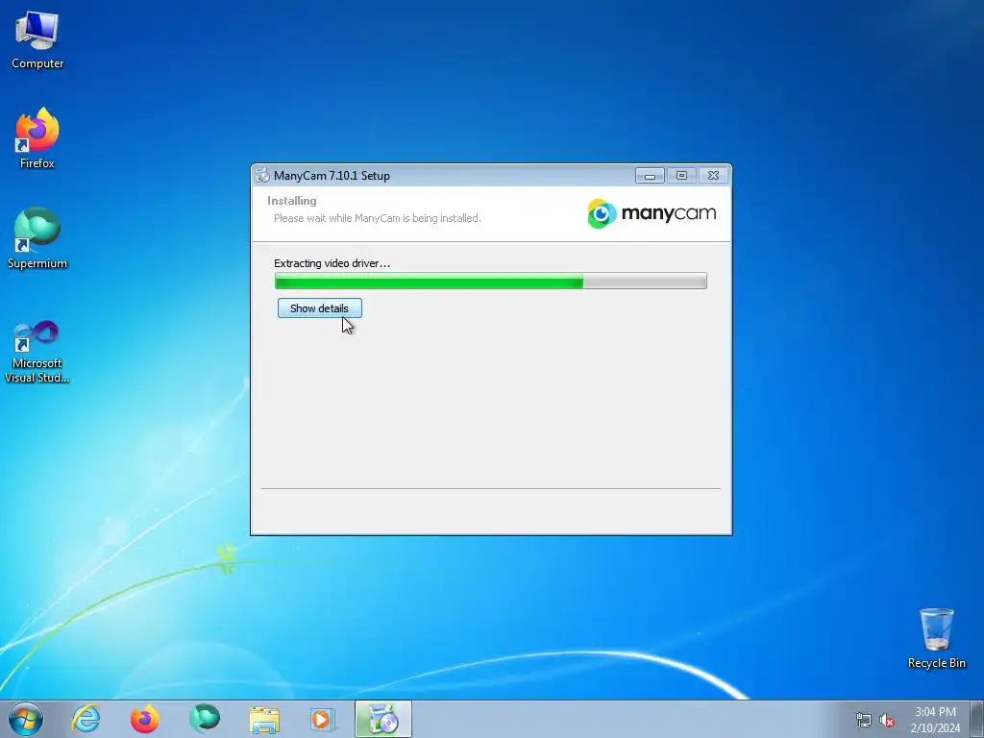
Task: Maximize the ManyCam Setup window
Action: coord(681,176)
